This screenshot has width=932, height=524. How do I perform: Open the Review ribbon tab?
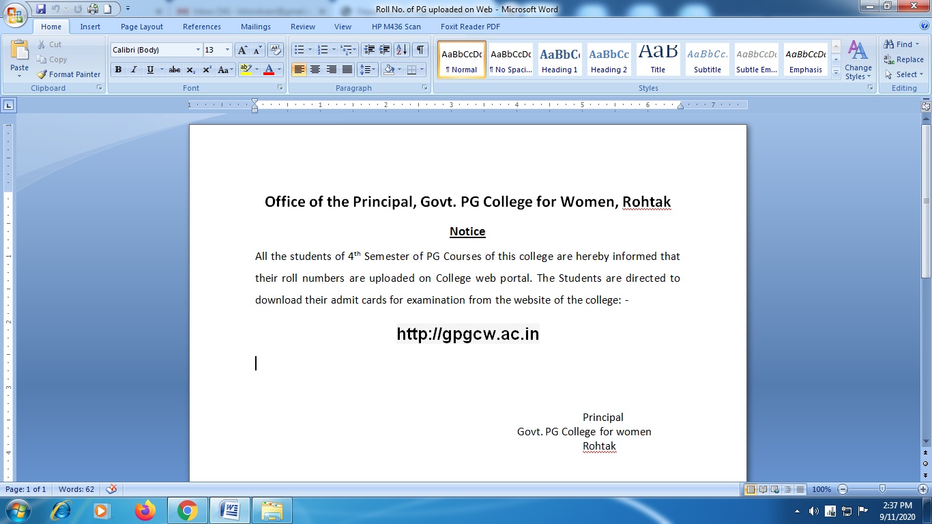pos(303,27)
